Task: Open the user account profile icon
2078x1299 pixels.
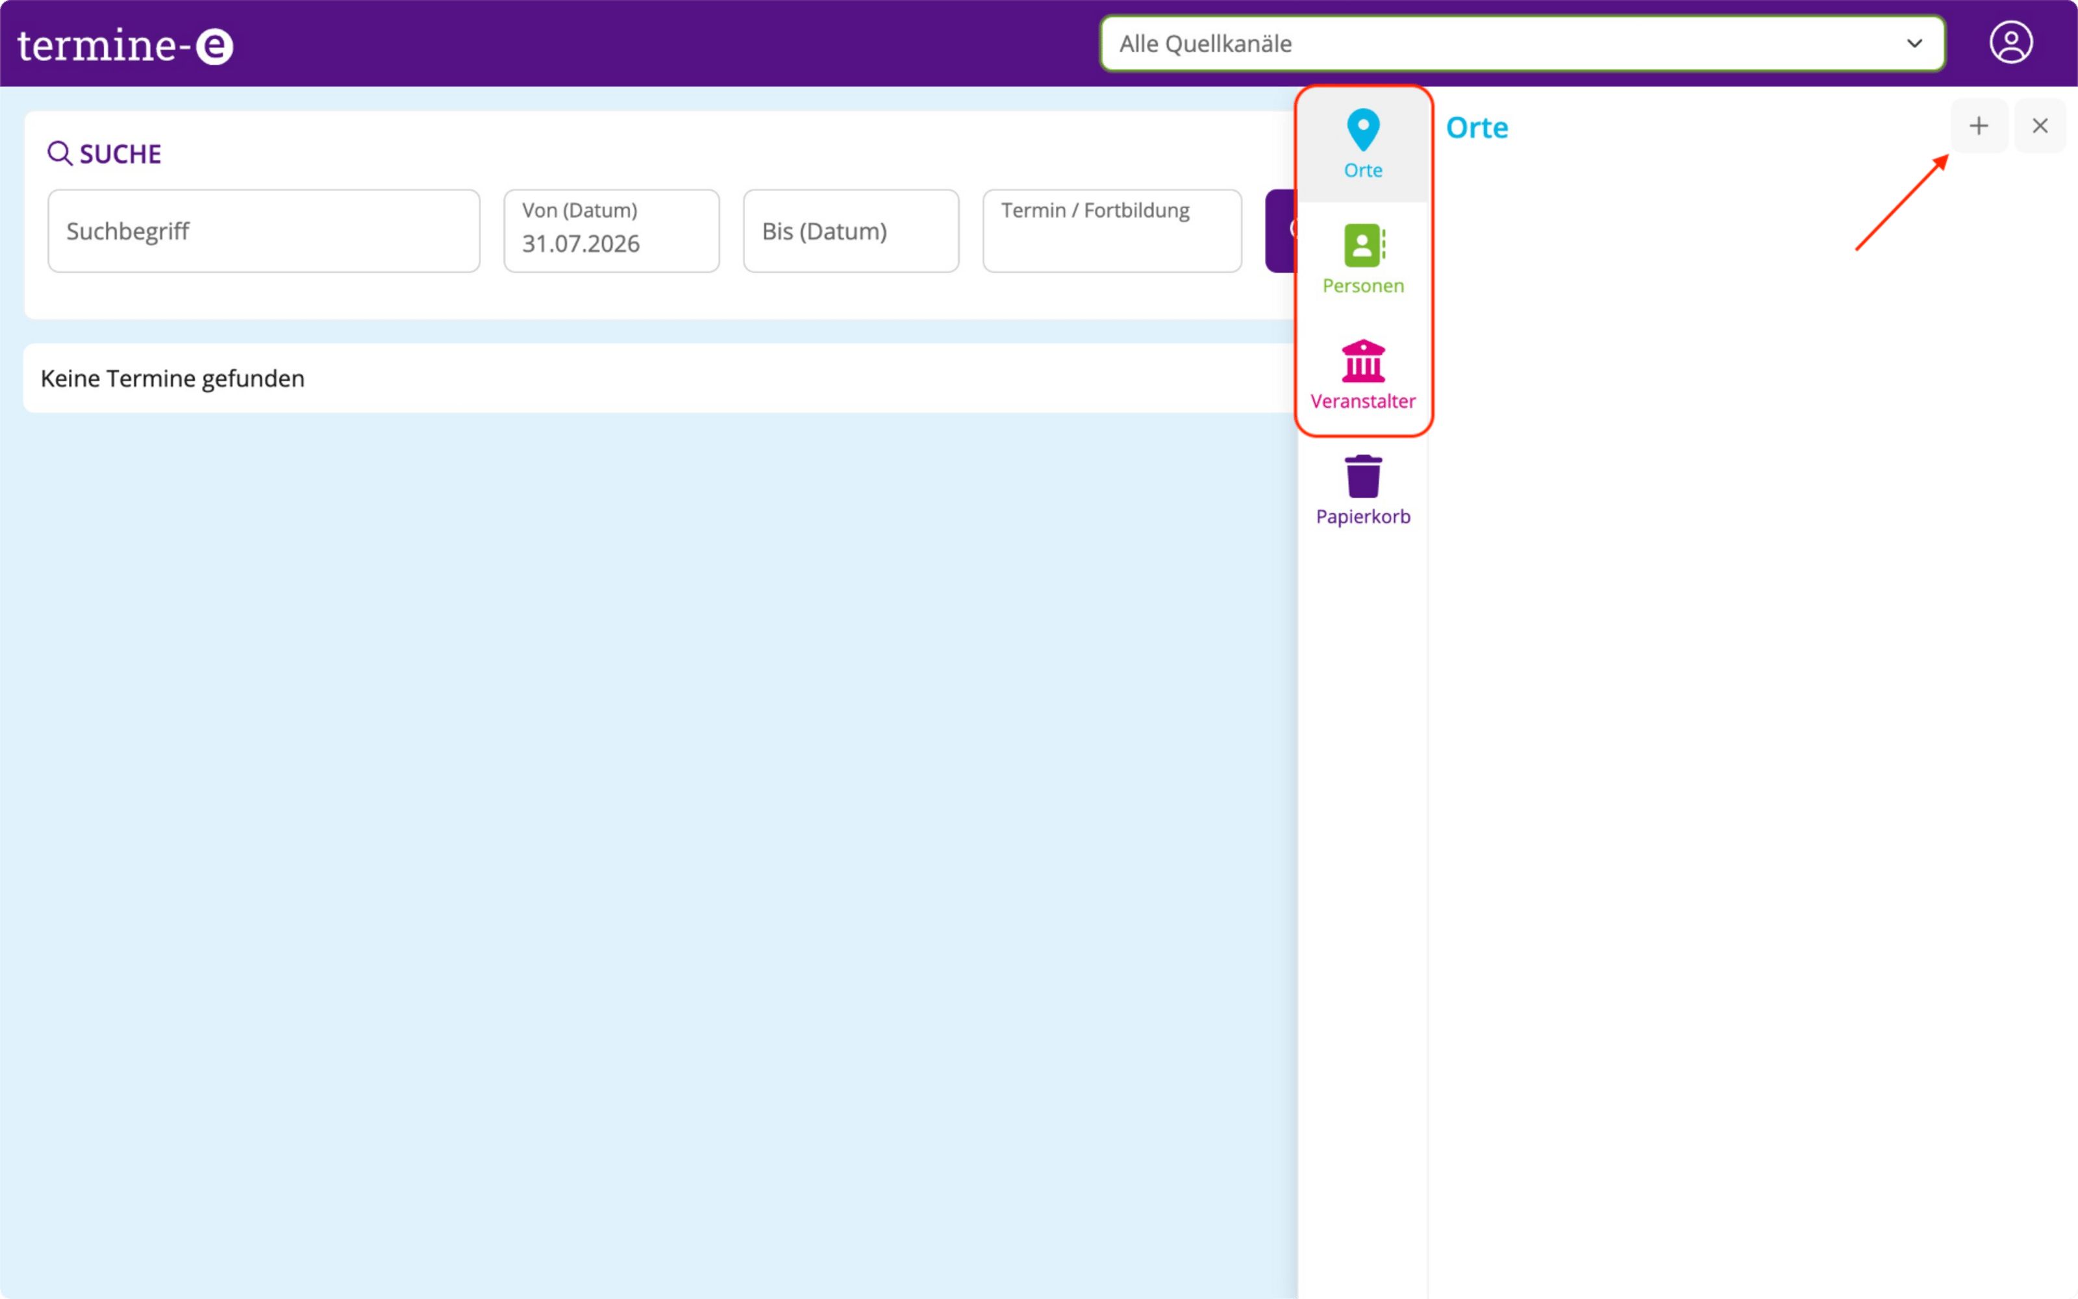Action: pos(2010,43)
